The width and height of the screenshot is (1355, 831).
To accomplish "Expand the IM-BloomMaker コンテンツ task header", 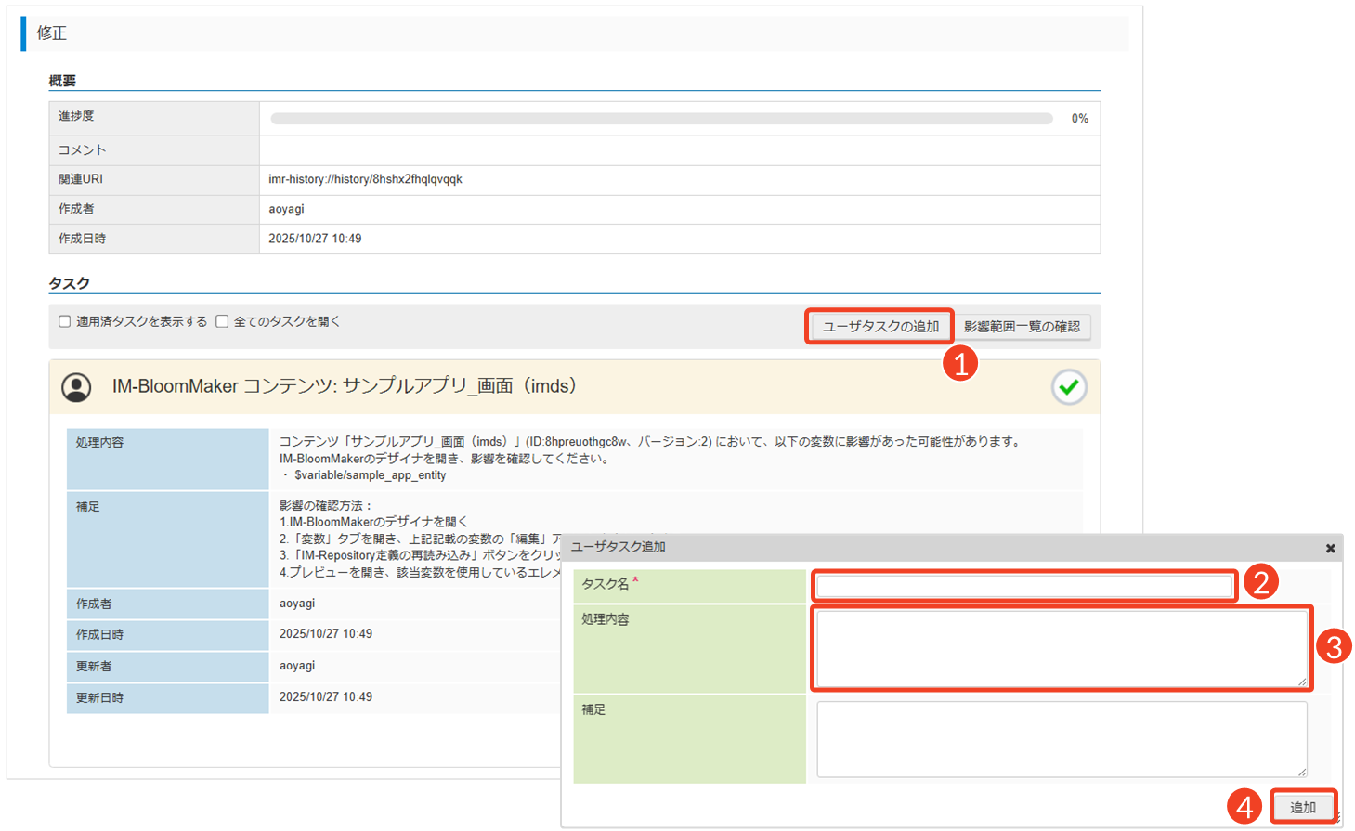I will pyautogui.click(x=344, y=386).
